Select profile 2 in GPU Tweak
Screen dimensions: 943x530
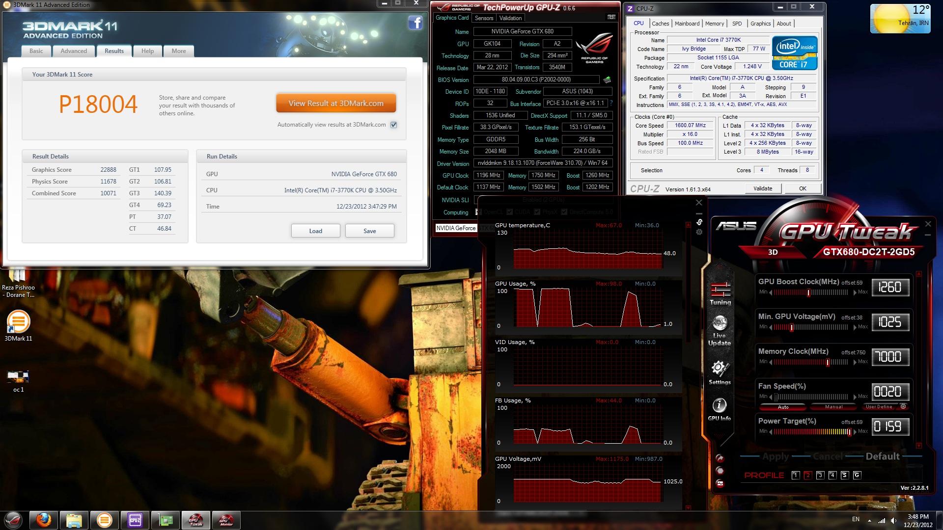point(807,475)
